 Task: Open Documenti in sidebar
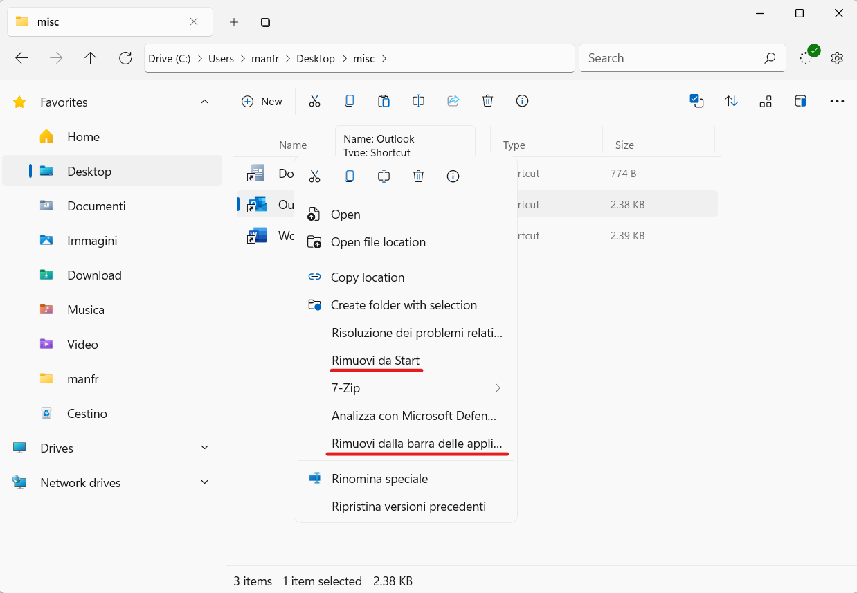112,206
